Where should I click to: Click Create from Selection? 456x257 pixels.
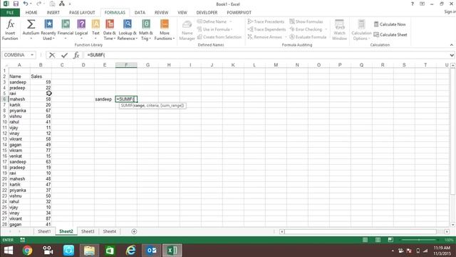pos(219,37)
